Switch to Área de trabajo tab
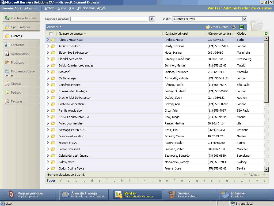Viewport: 274px width, 206px height. (84, 195)
